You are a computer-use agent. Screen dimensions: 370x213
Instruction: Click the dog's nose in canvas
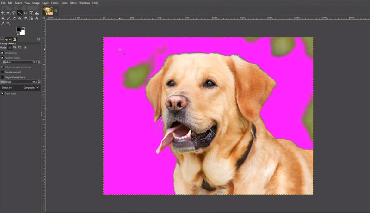[177, 103]
